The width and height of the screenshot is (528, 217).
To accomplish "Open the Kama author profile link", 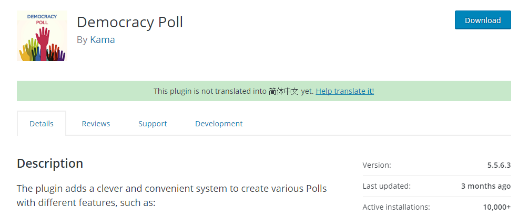I will [103, 40].
